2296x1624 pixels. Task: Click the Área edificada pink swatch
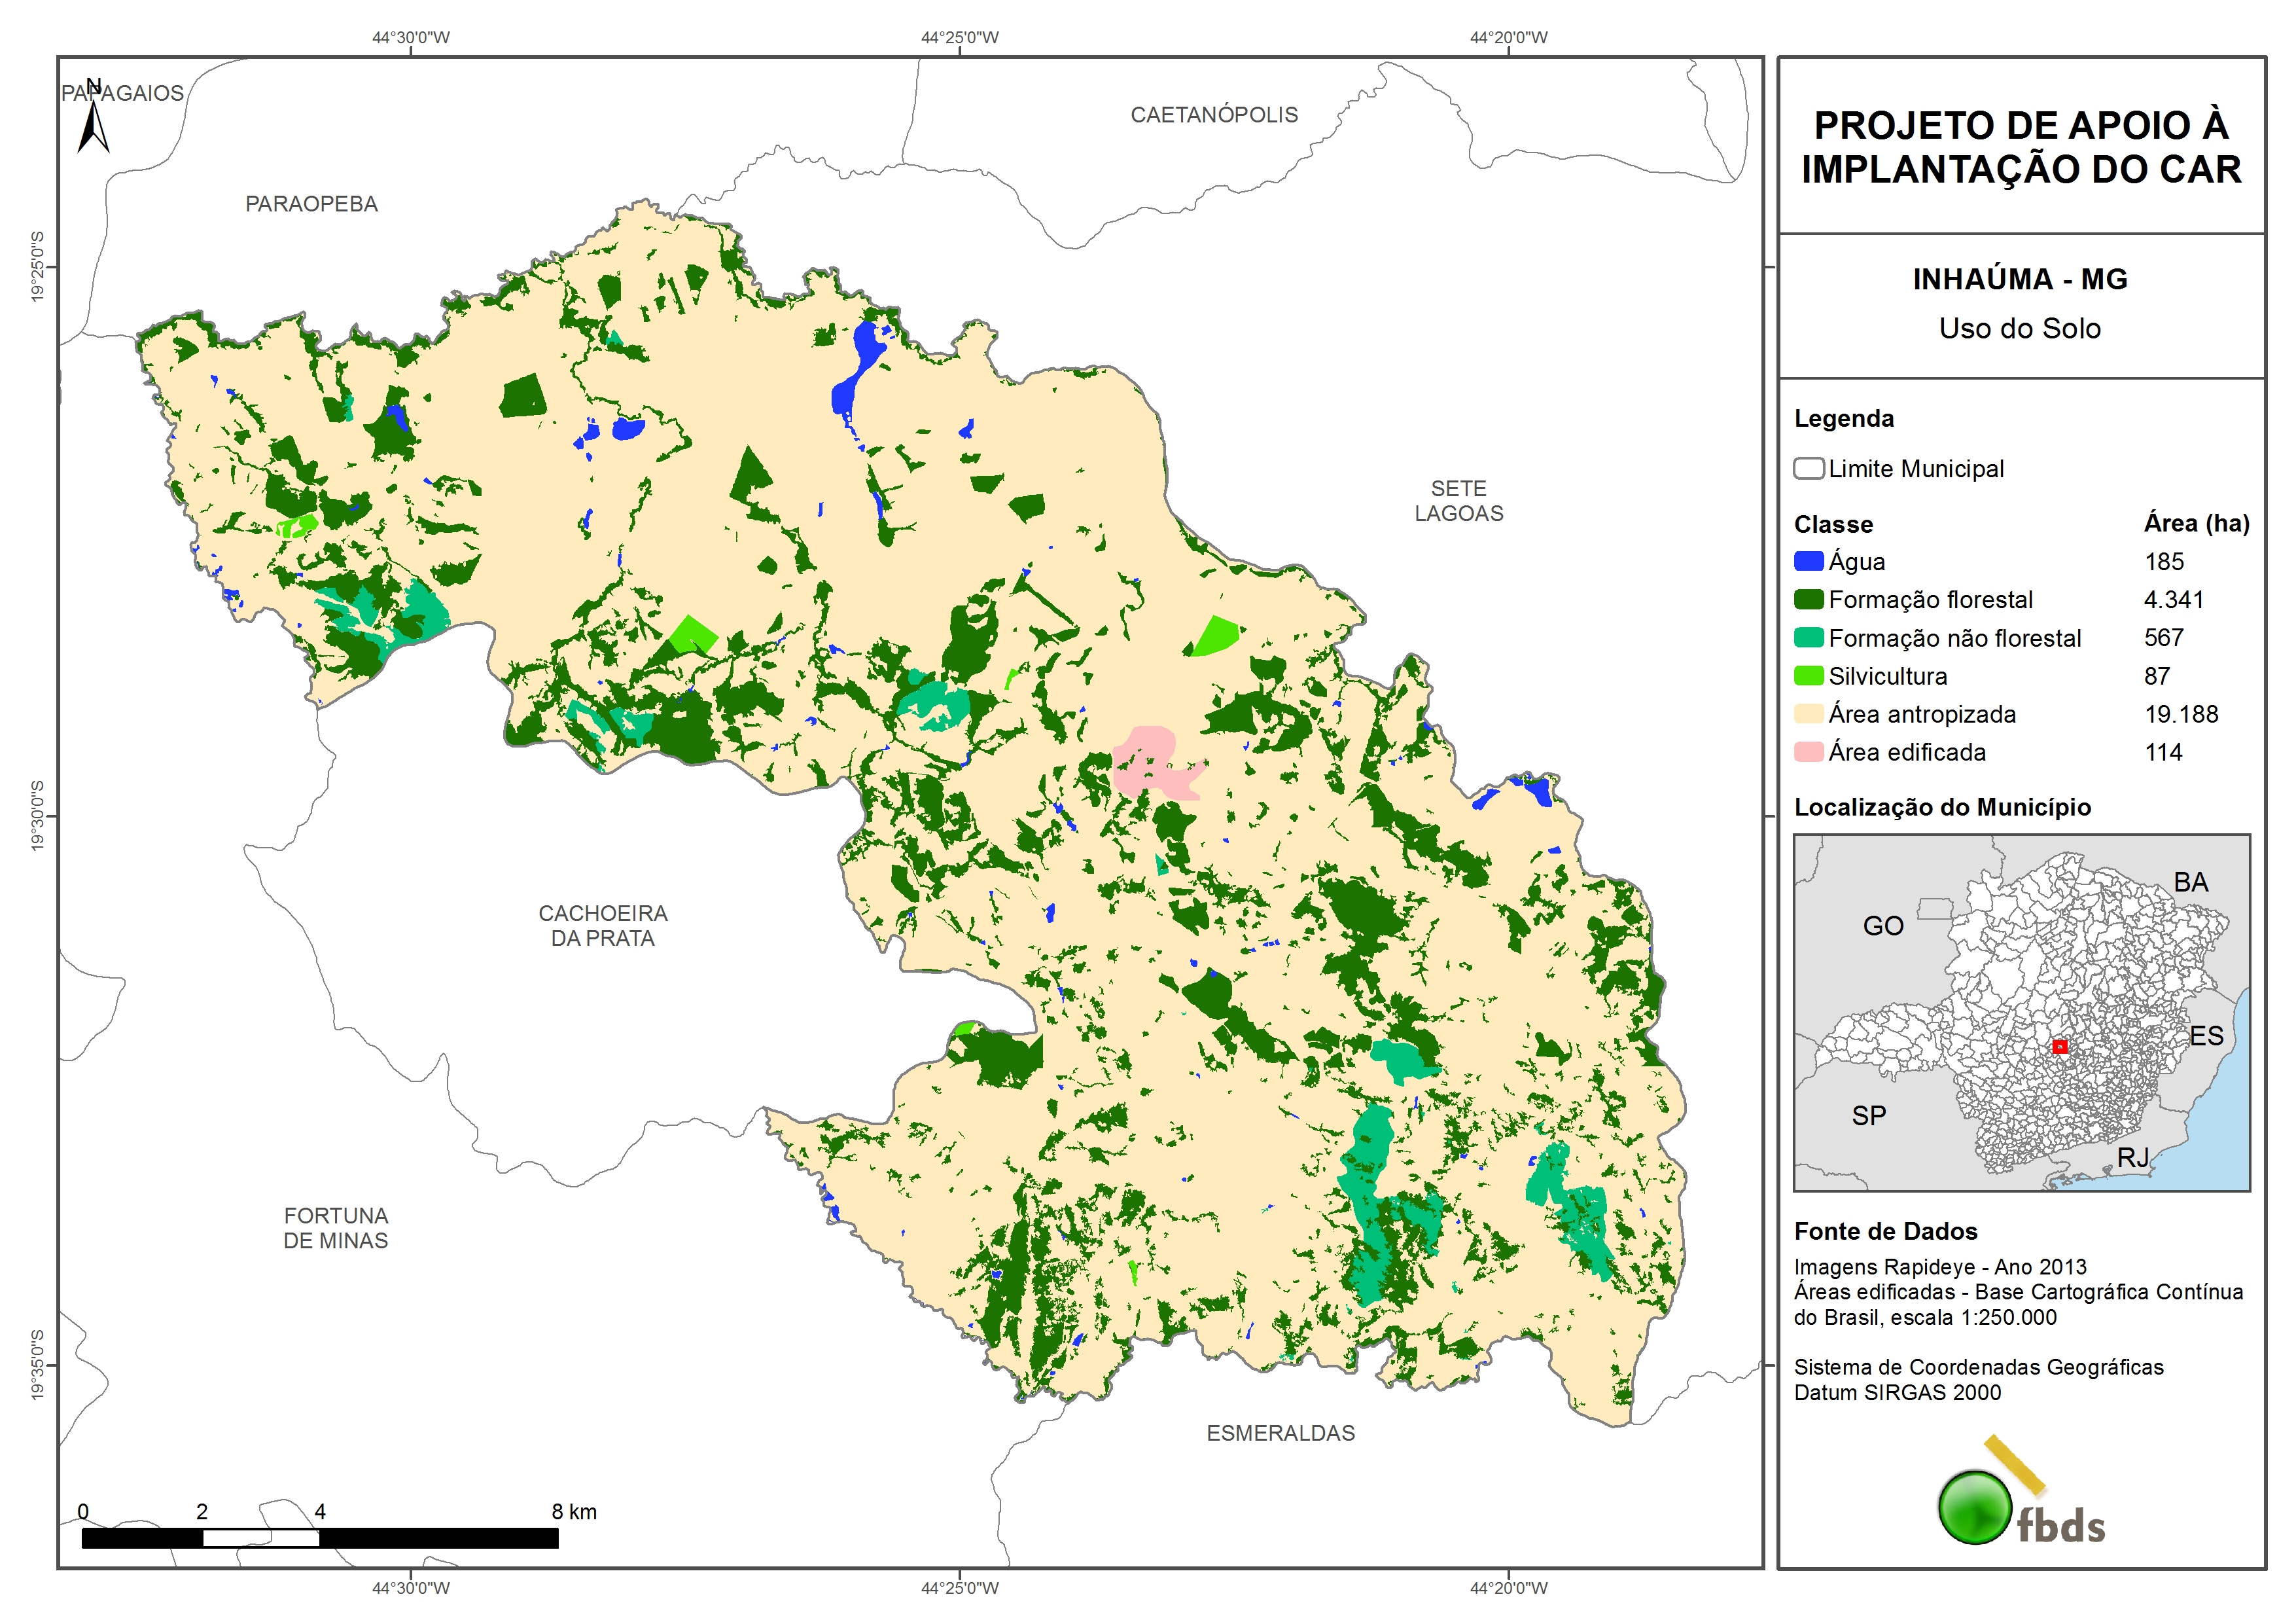(x=1808, y=751)
